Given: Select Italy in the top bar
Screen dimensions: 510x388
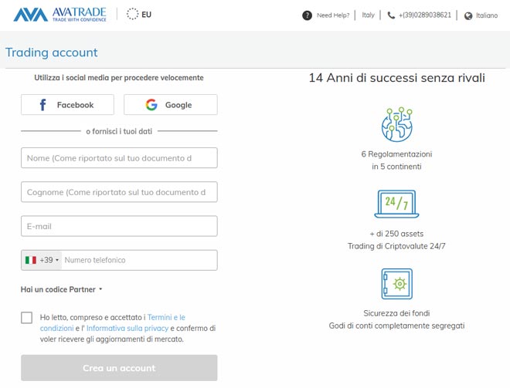Looking at the screenshot, I should point(368,15).
